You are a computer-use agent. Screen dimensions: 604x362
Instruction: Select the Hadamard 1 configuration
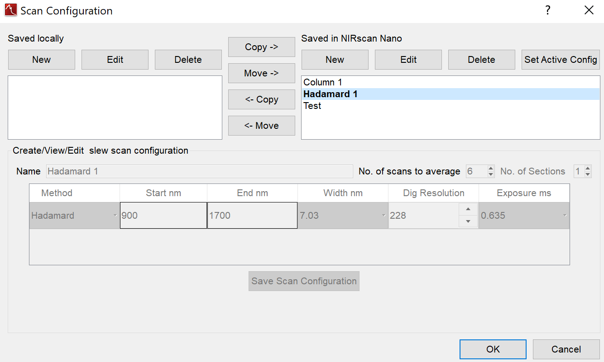pyautogui.click(x=331, y=94)
